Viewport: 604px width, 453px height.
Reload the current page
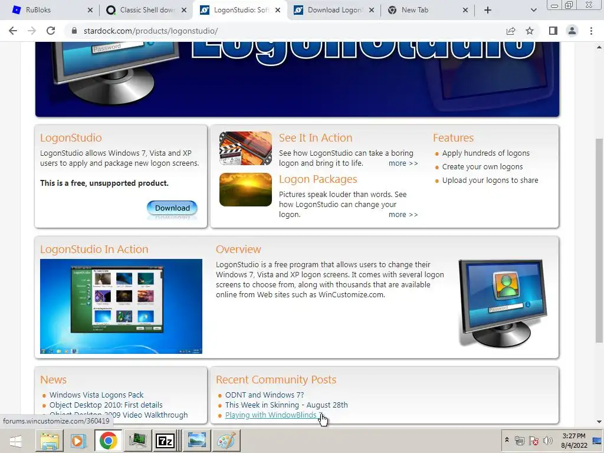click(51, 31)
